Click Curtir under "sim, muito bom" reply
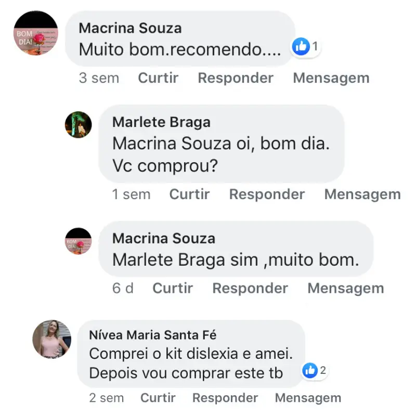416x416 pixels. coord(173,288)
